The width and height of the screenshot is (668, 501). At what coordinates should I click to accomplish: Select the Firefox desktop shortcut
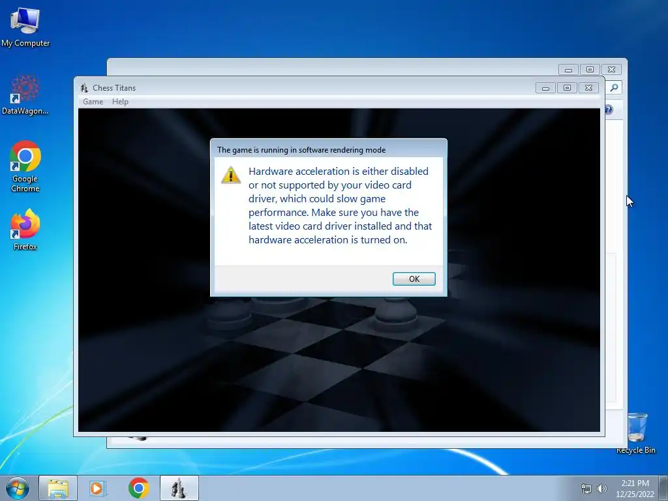tap(25, 229)
